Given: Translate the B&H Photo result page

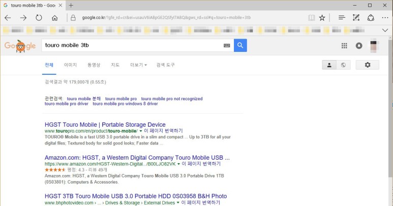Looking at the screenshot, I should [200, 202].
